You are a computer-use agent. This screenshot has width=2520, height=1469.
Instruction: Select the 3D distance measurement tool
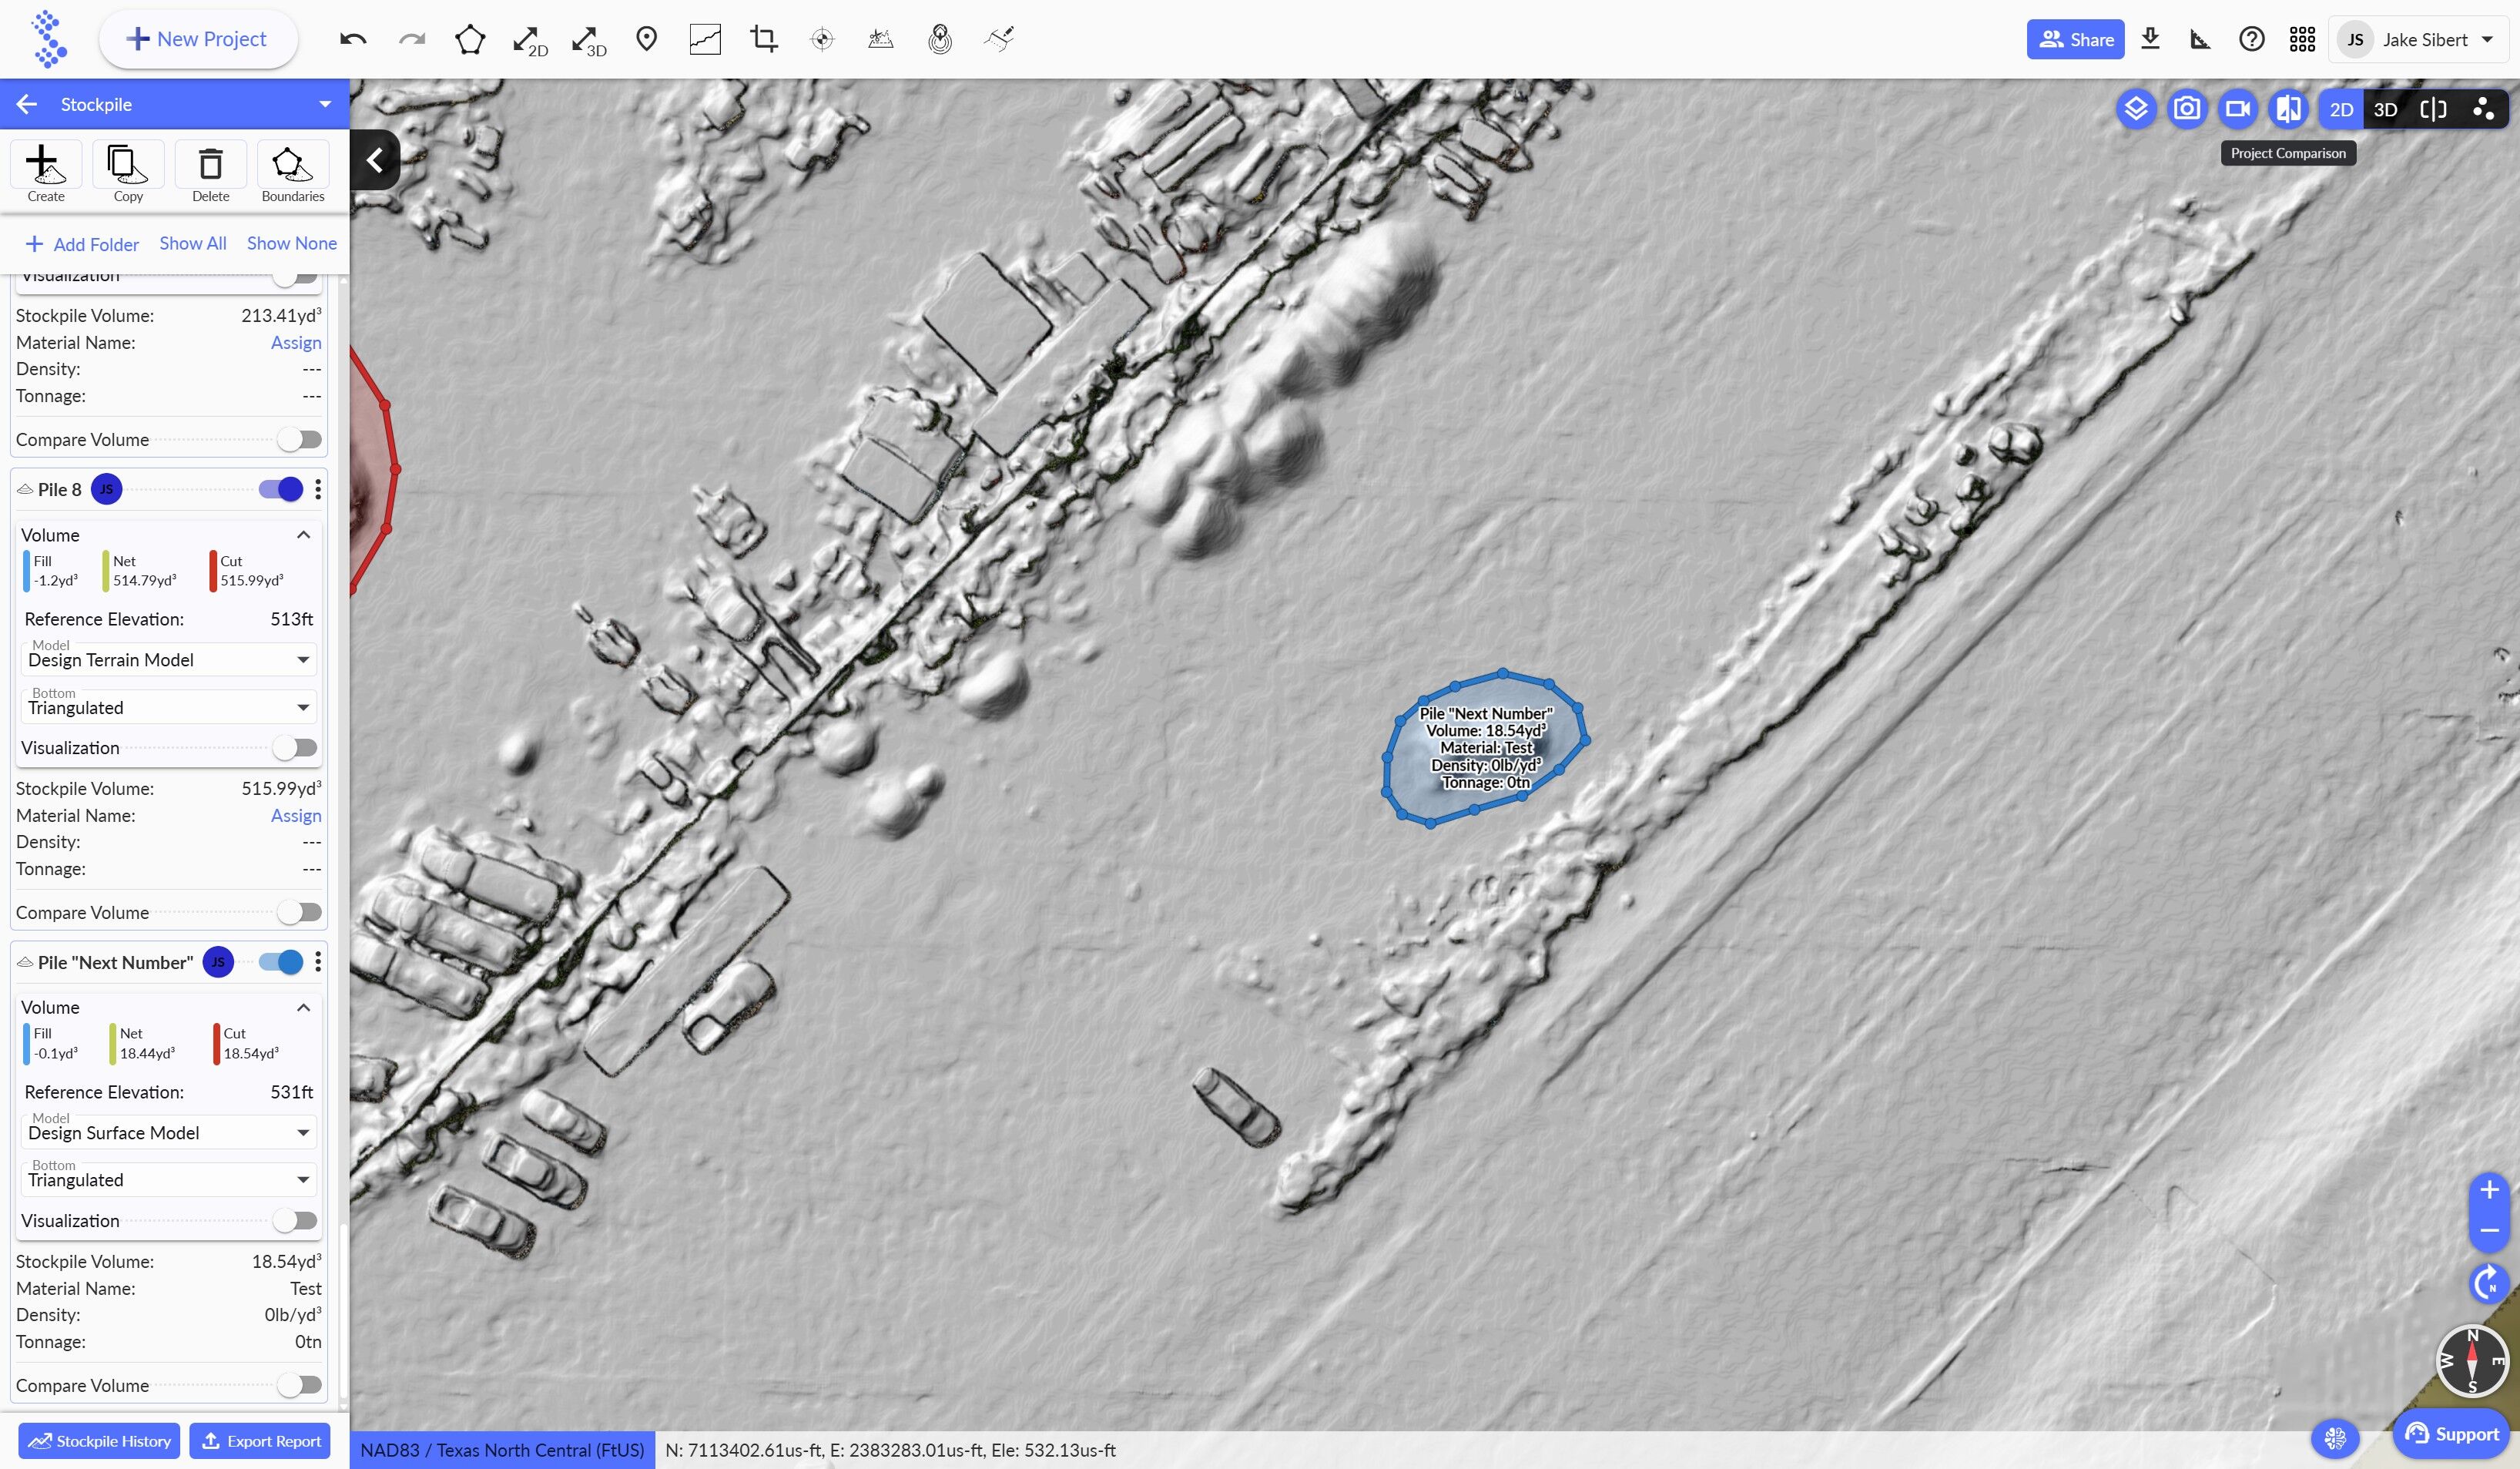(x=588, y=40)
